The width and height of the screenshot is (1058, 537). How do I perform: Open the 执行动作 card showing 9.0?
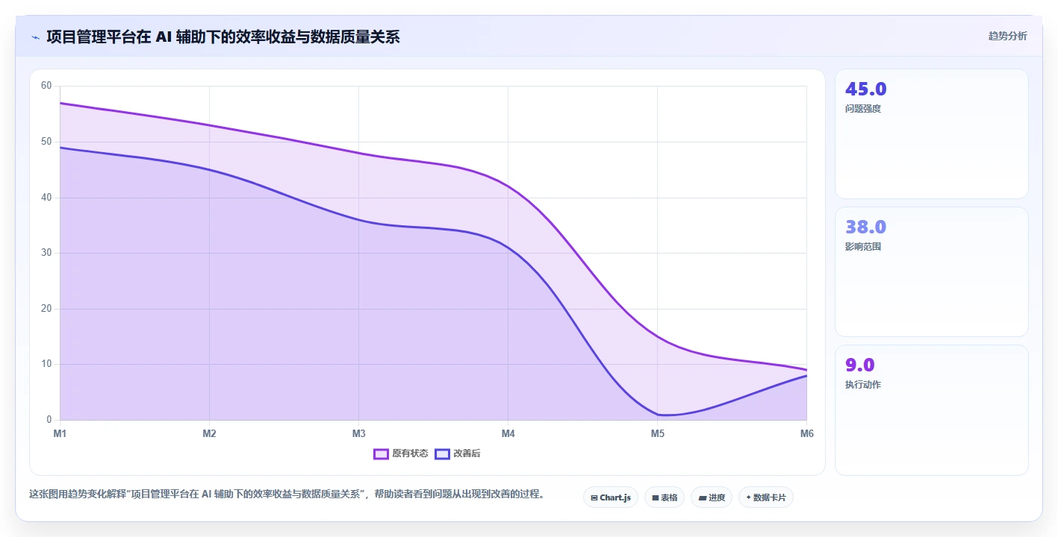pyautogui.click(x=932, y=410)
